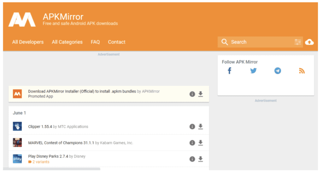Image resolution: width=323 pixels, height=174 pixels.
Task: Open the Twitter follow icon
Action: coord(253,71)
